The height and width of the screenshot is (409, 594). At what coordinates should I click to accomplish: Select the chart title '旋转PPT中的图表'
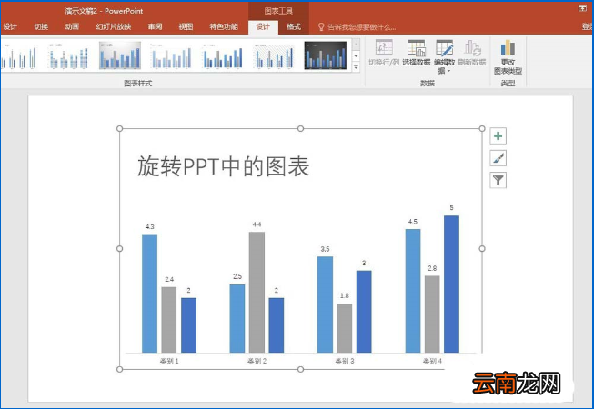tap(223, 166)
